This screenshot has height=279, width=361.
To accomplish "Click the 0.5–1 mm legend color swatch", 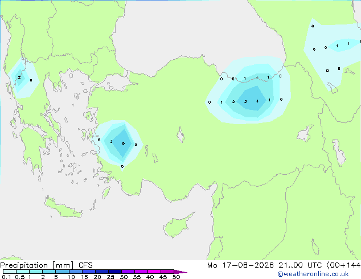I will click(23, 272).
